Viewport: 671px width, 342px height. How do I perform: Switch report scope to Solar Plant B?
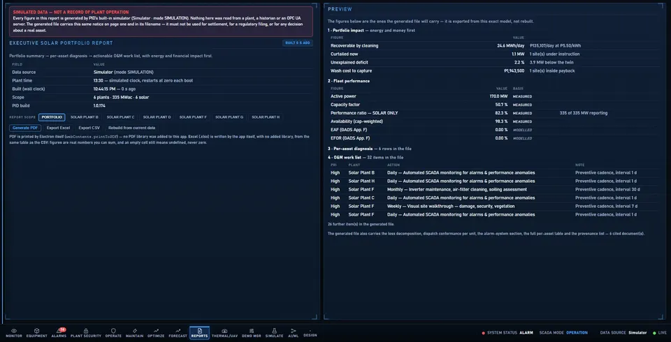coord(85,117)
